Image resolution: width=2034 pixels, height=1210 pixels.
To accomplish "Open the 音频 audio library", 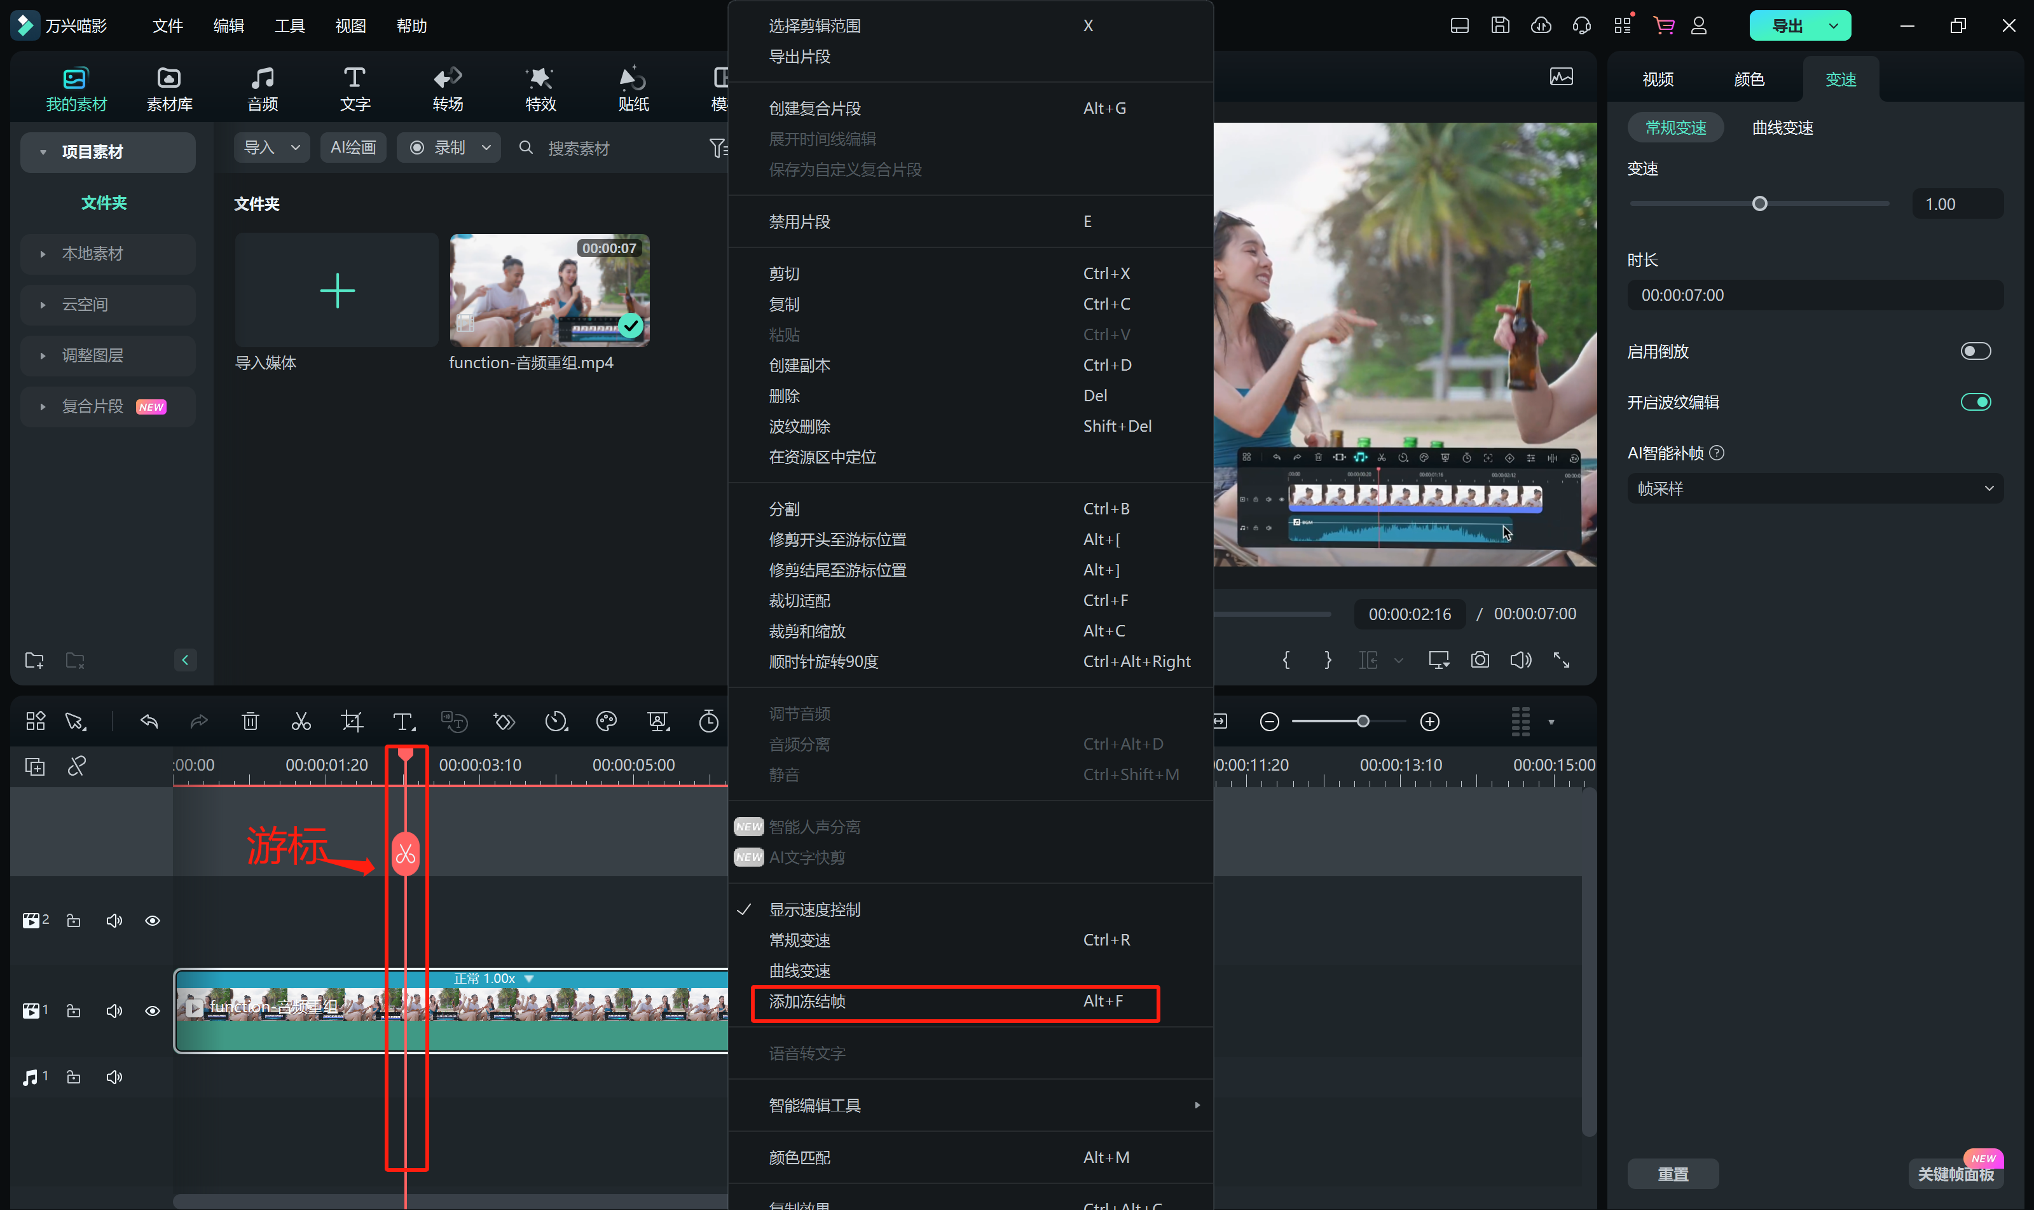I will 263,88.
